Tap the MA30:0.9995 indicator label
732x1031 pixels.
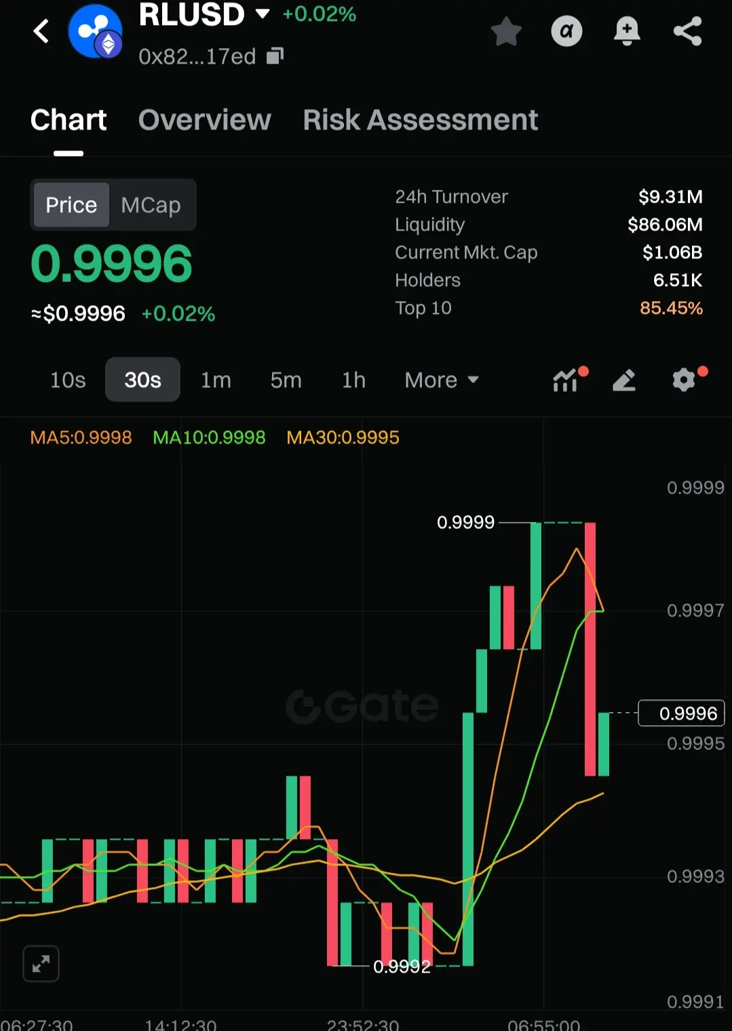343,437
